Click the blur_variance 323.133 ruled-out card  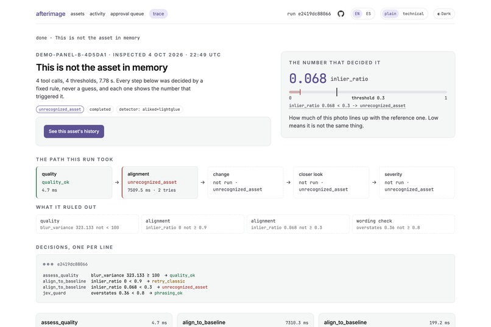(87, 224)
